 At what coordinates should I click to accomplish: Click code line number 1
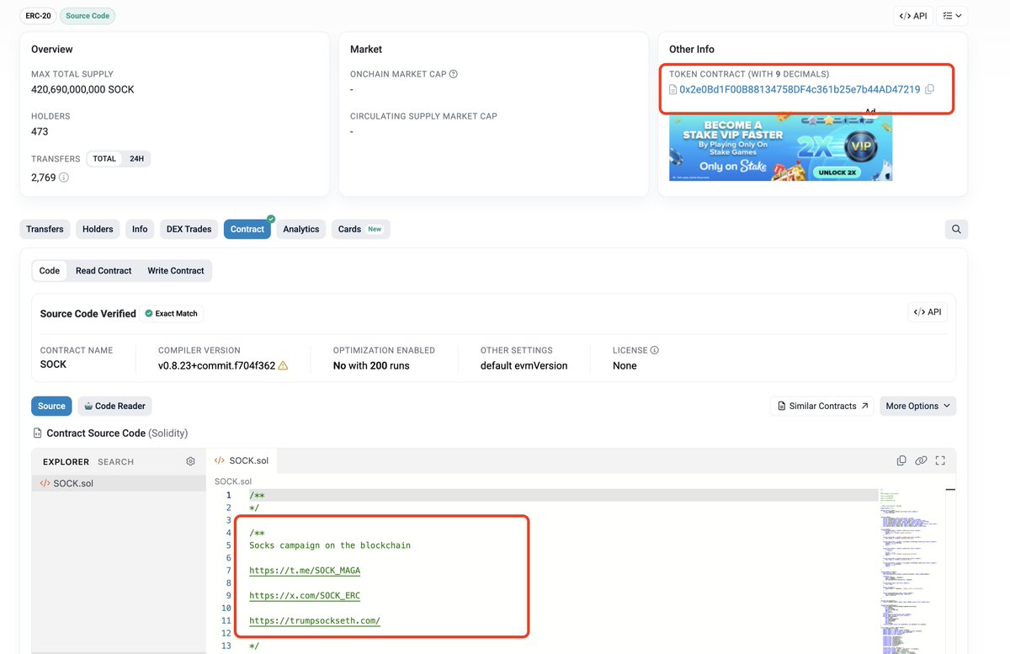click(x=228, y=495)
